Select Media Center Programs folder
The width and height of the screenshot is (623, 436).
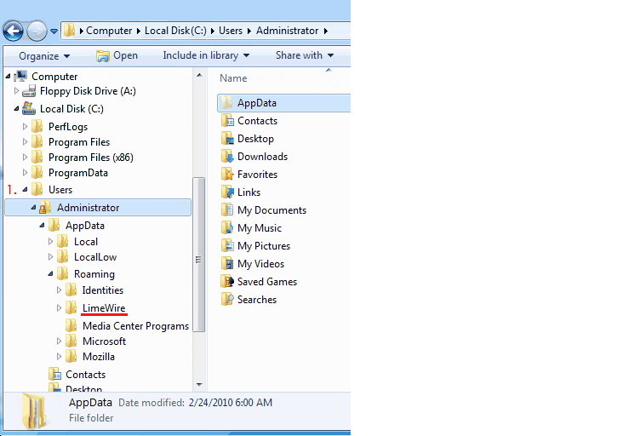[x=135, y=325]
